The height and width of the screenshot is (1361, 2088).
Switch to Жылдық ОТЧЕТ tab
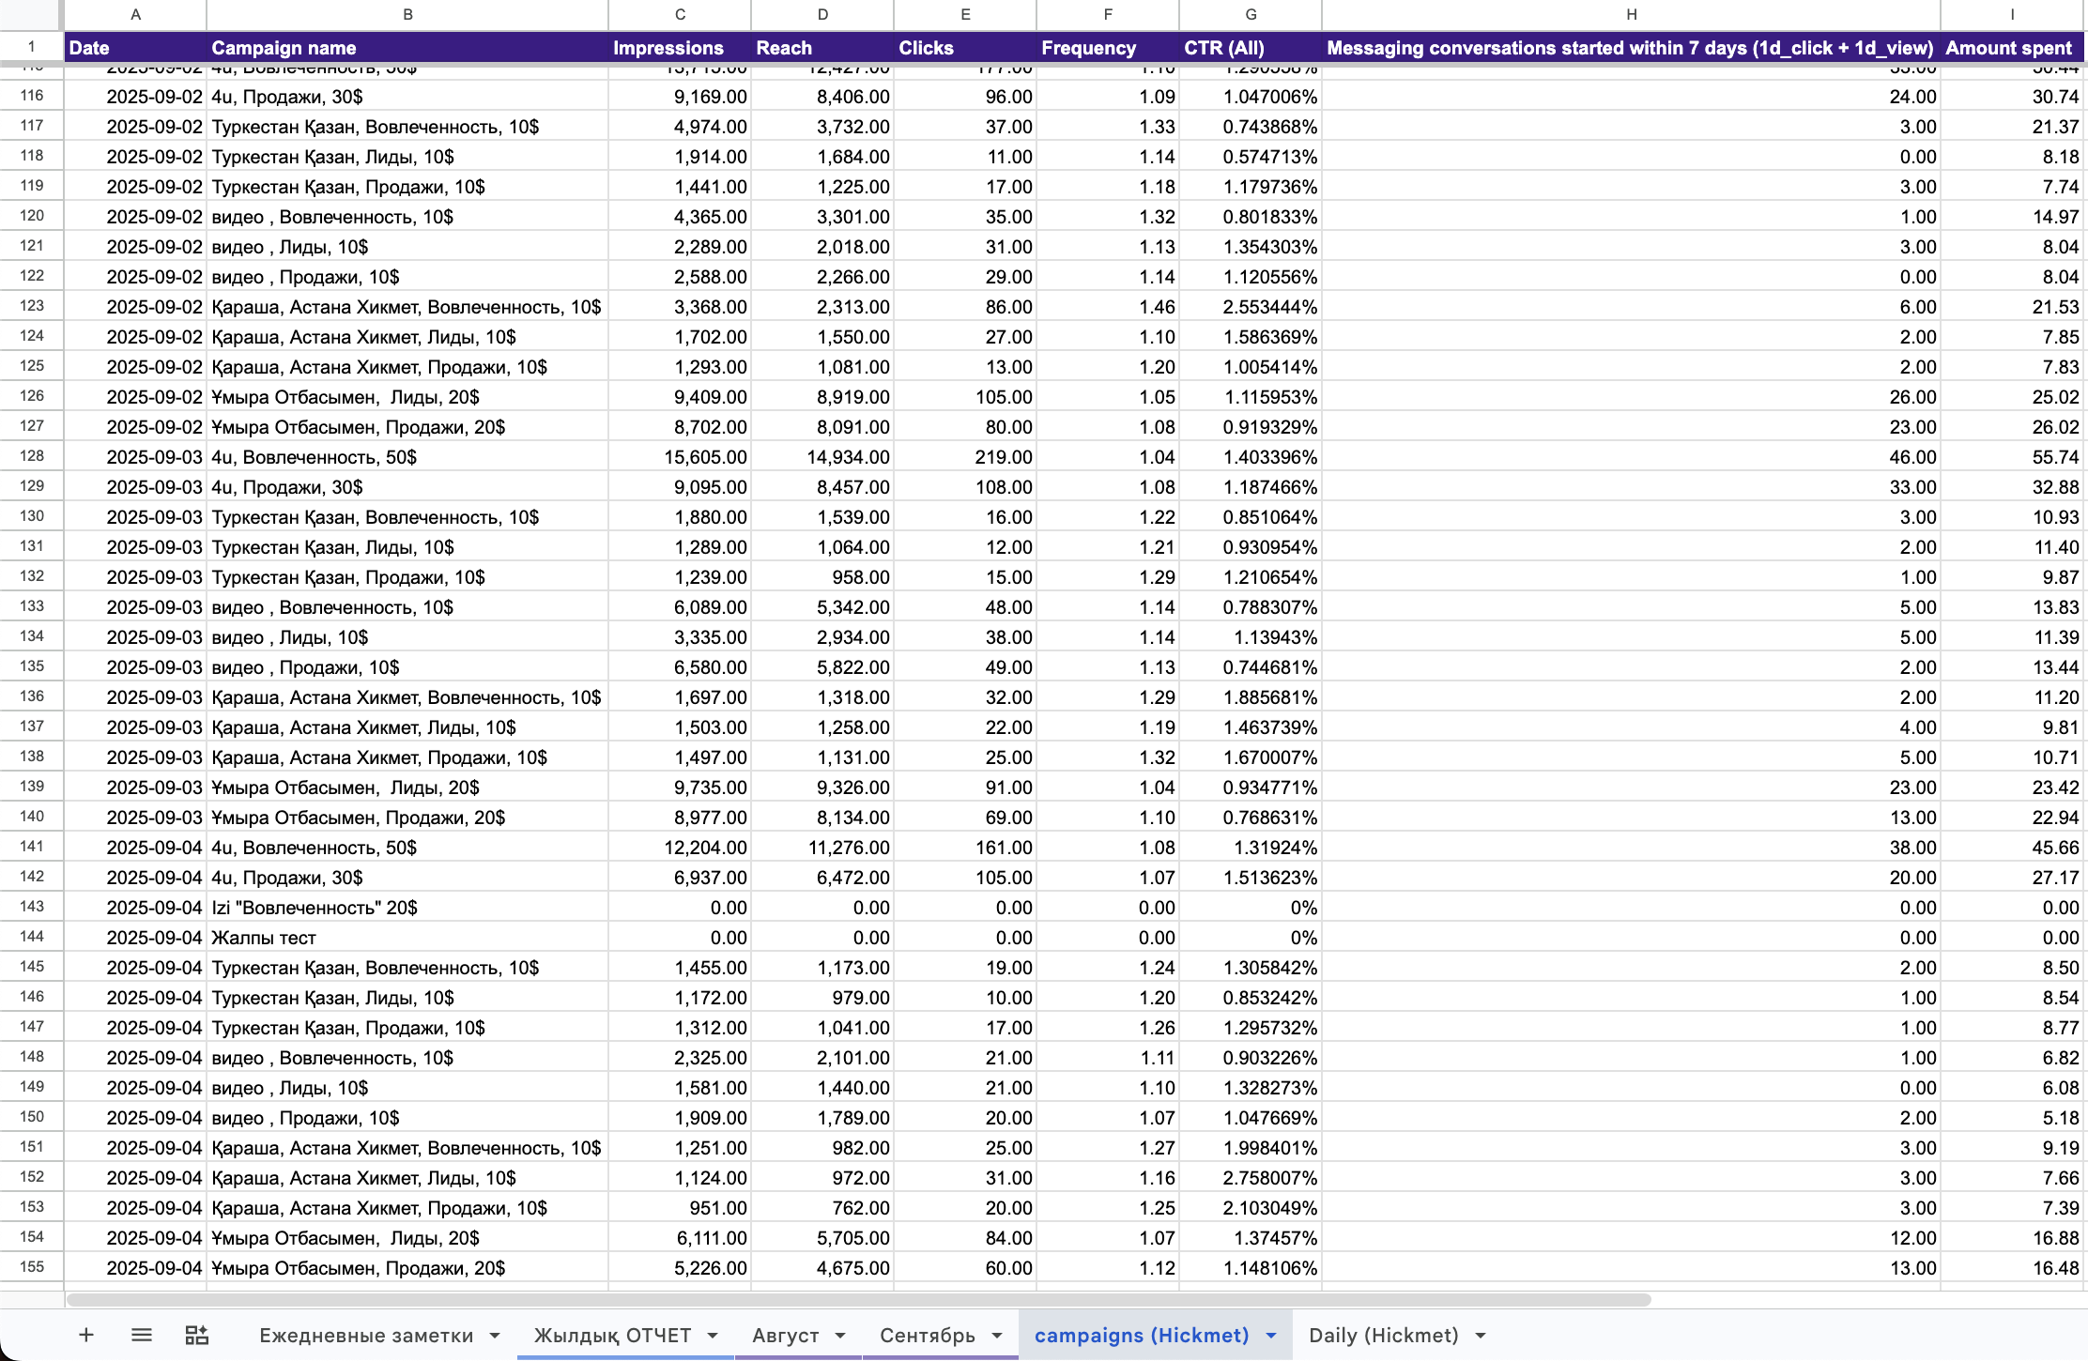point(612,1335)
